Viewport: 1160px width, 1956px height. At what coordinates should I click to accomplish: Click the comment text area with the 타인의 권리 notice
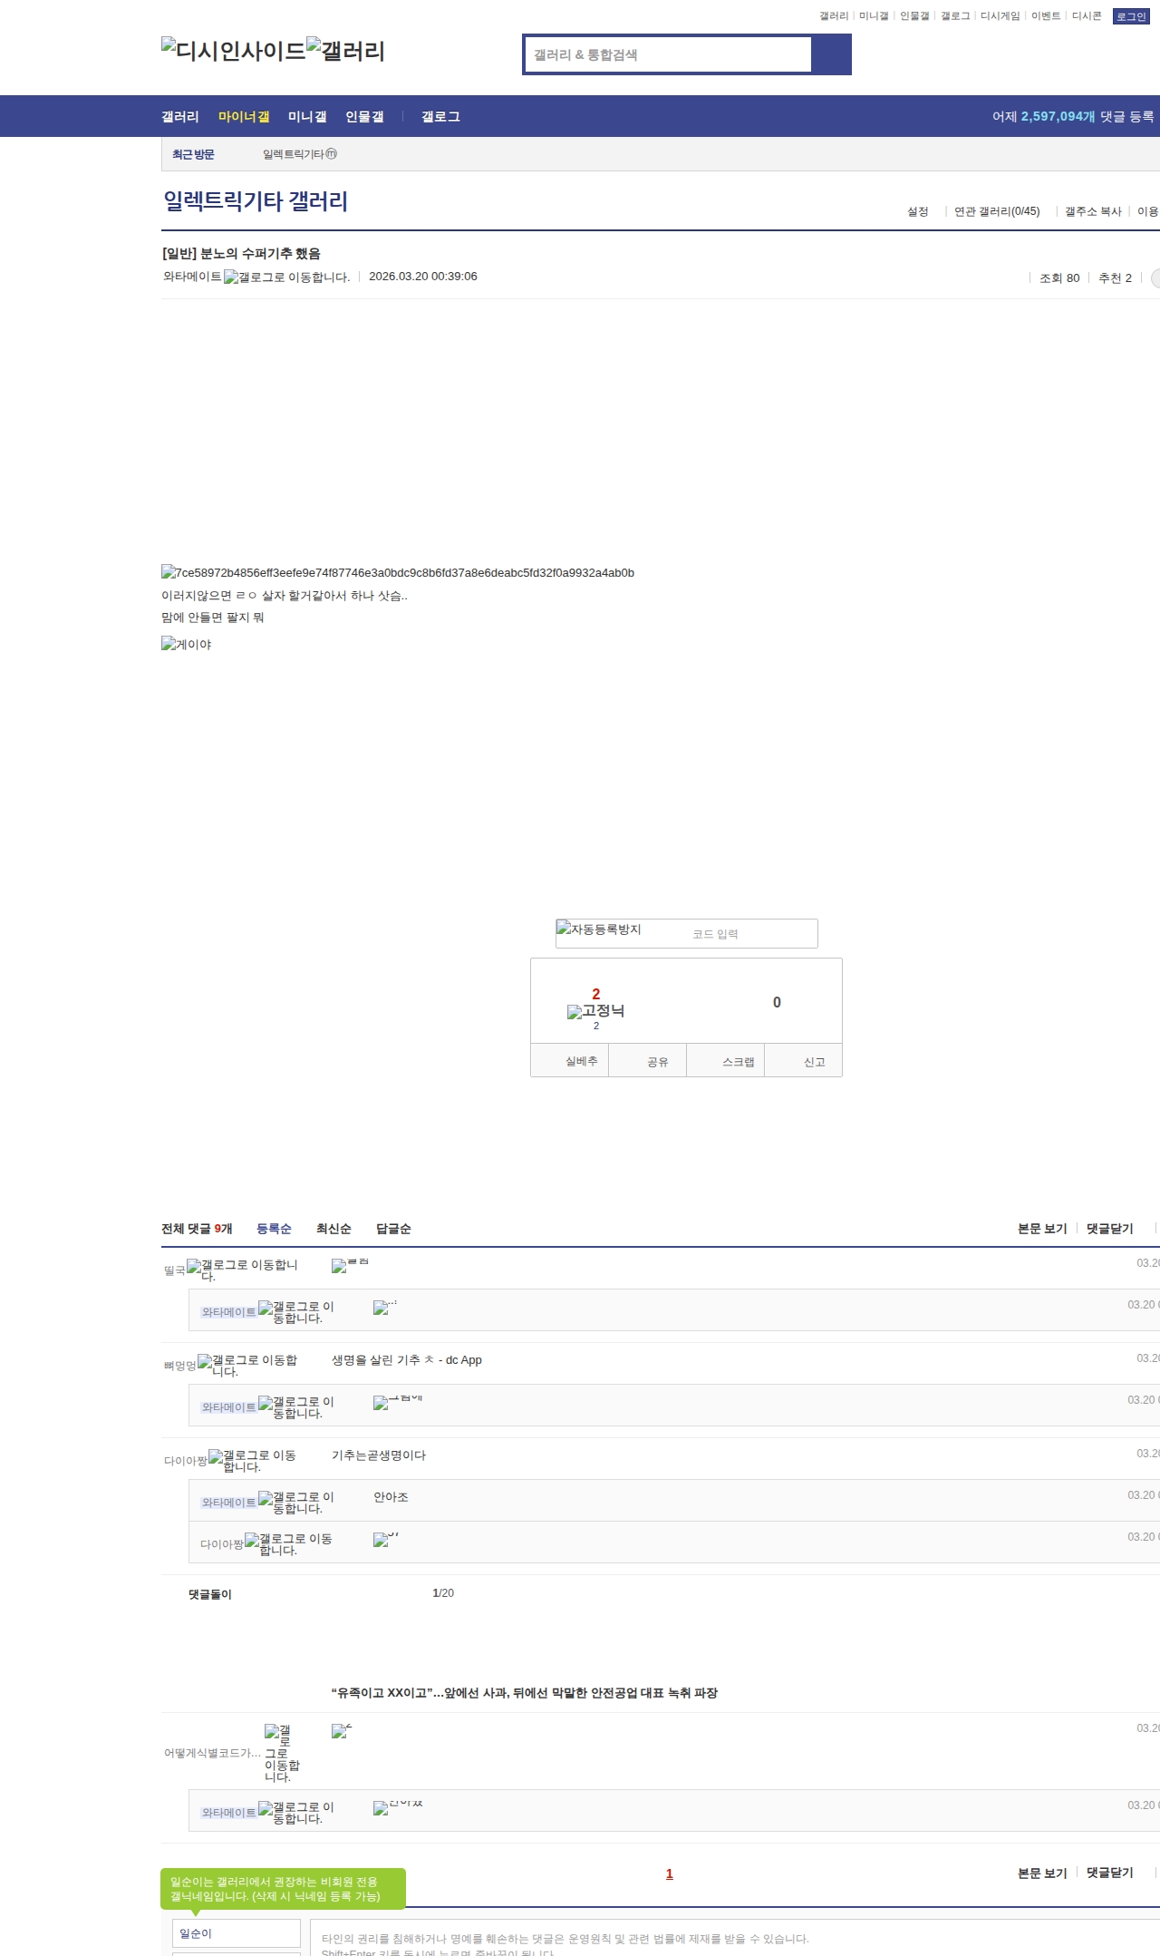[735, 1937]
